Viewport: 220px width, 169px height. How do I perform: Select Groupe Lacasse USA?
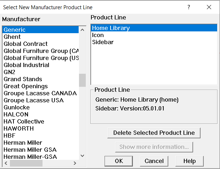(40, 100)
